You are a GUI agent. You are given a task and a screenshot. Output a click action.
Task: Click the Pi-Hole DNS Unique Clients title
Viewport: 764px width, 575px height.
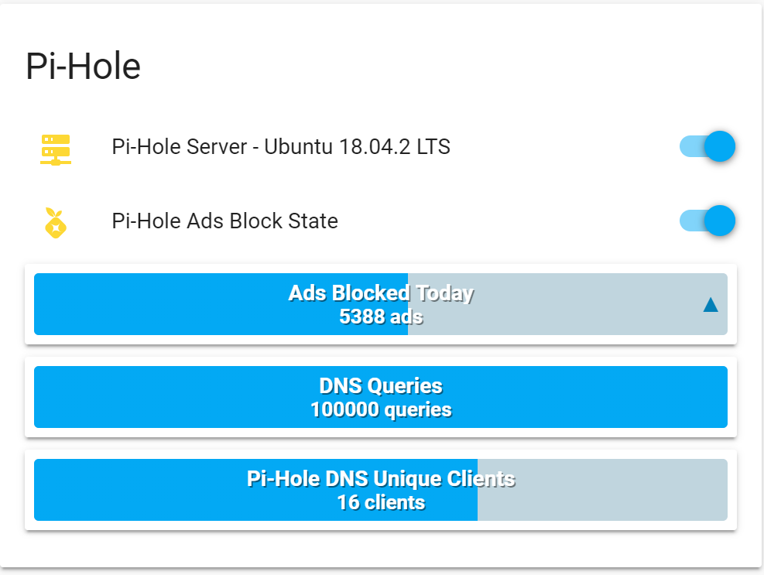[381, 479]
